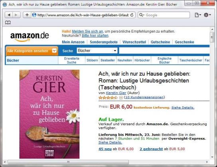Add bookmark with the plus button
The height and width of the screenshot is (167, 217).
[27, 15]
